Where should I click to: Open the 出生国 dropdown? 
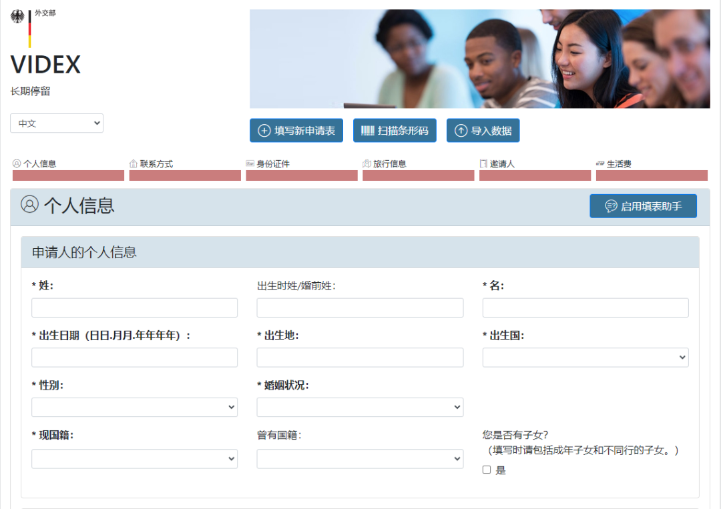click(x=585, y=358)
